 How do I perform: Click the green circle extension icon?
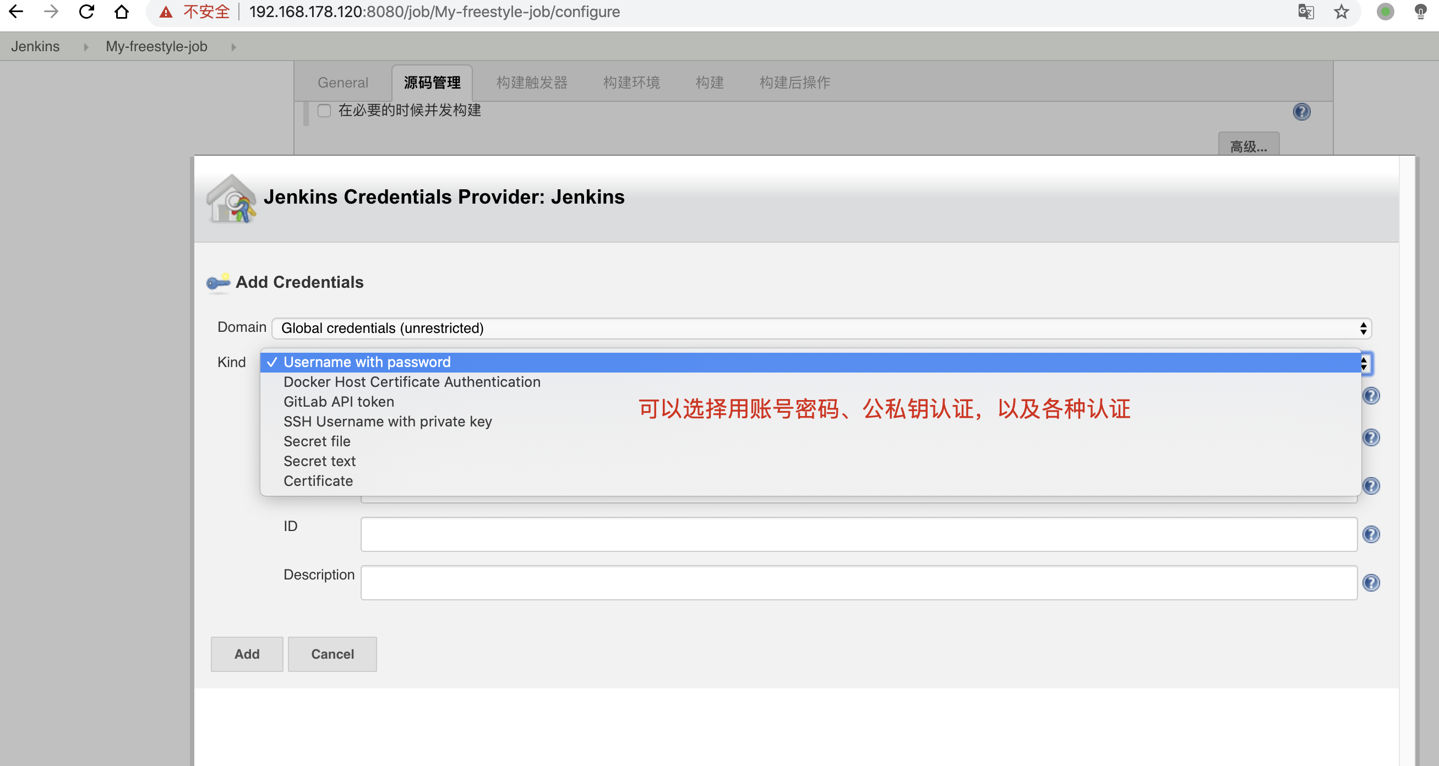pyautogui.click(x=1385, y=12)
